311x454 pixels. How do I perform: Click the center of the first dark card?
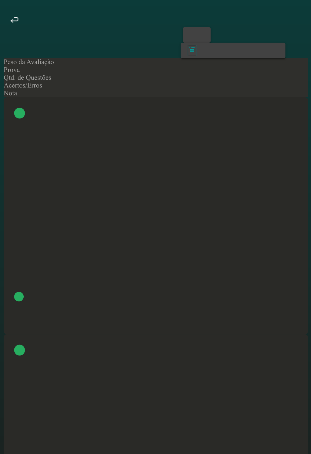[x=156, y=215]
